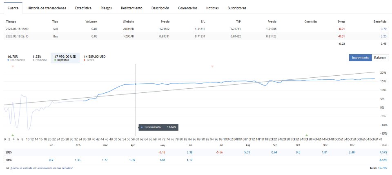Toggle the Promedio gray legend item

40,58
